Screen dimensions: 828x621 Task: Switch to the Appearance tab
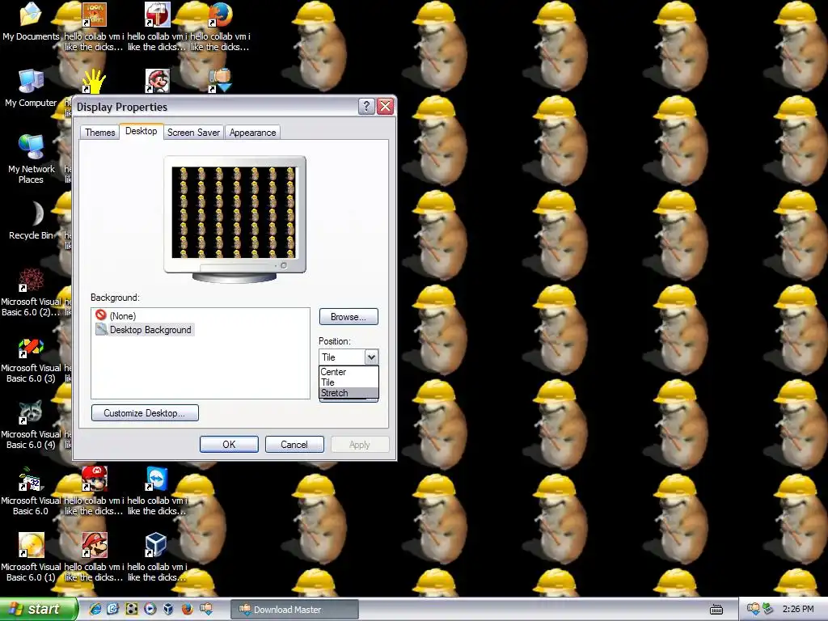click(252, 132)
